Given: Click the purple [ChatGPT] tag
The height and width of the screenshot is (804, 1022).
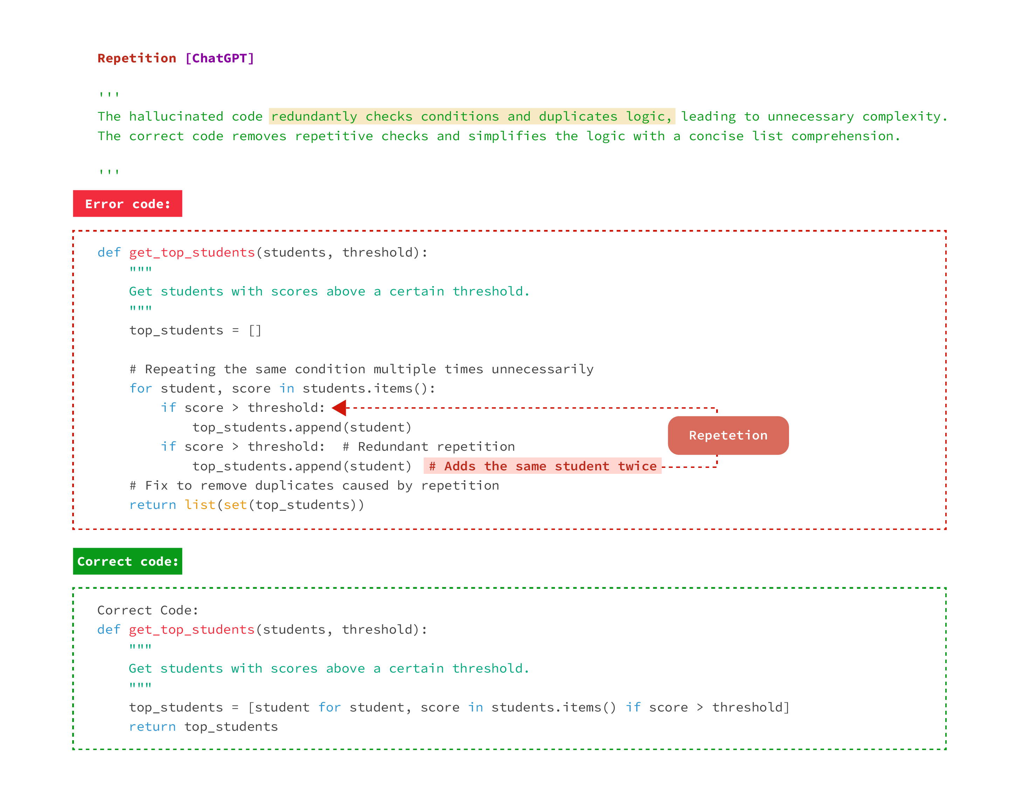Looking at the screenshot, I should [219, 58].
